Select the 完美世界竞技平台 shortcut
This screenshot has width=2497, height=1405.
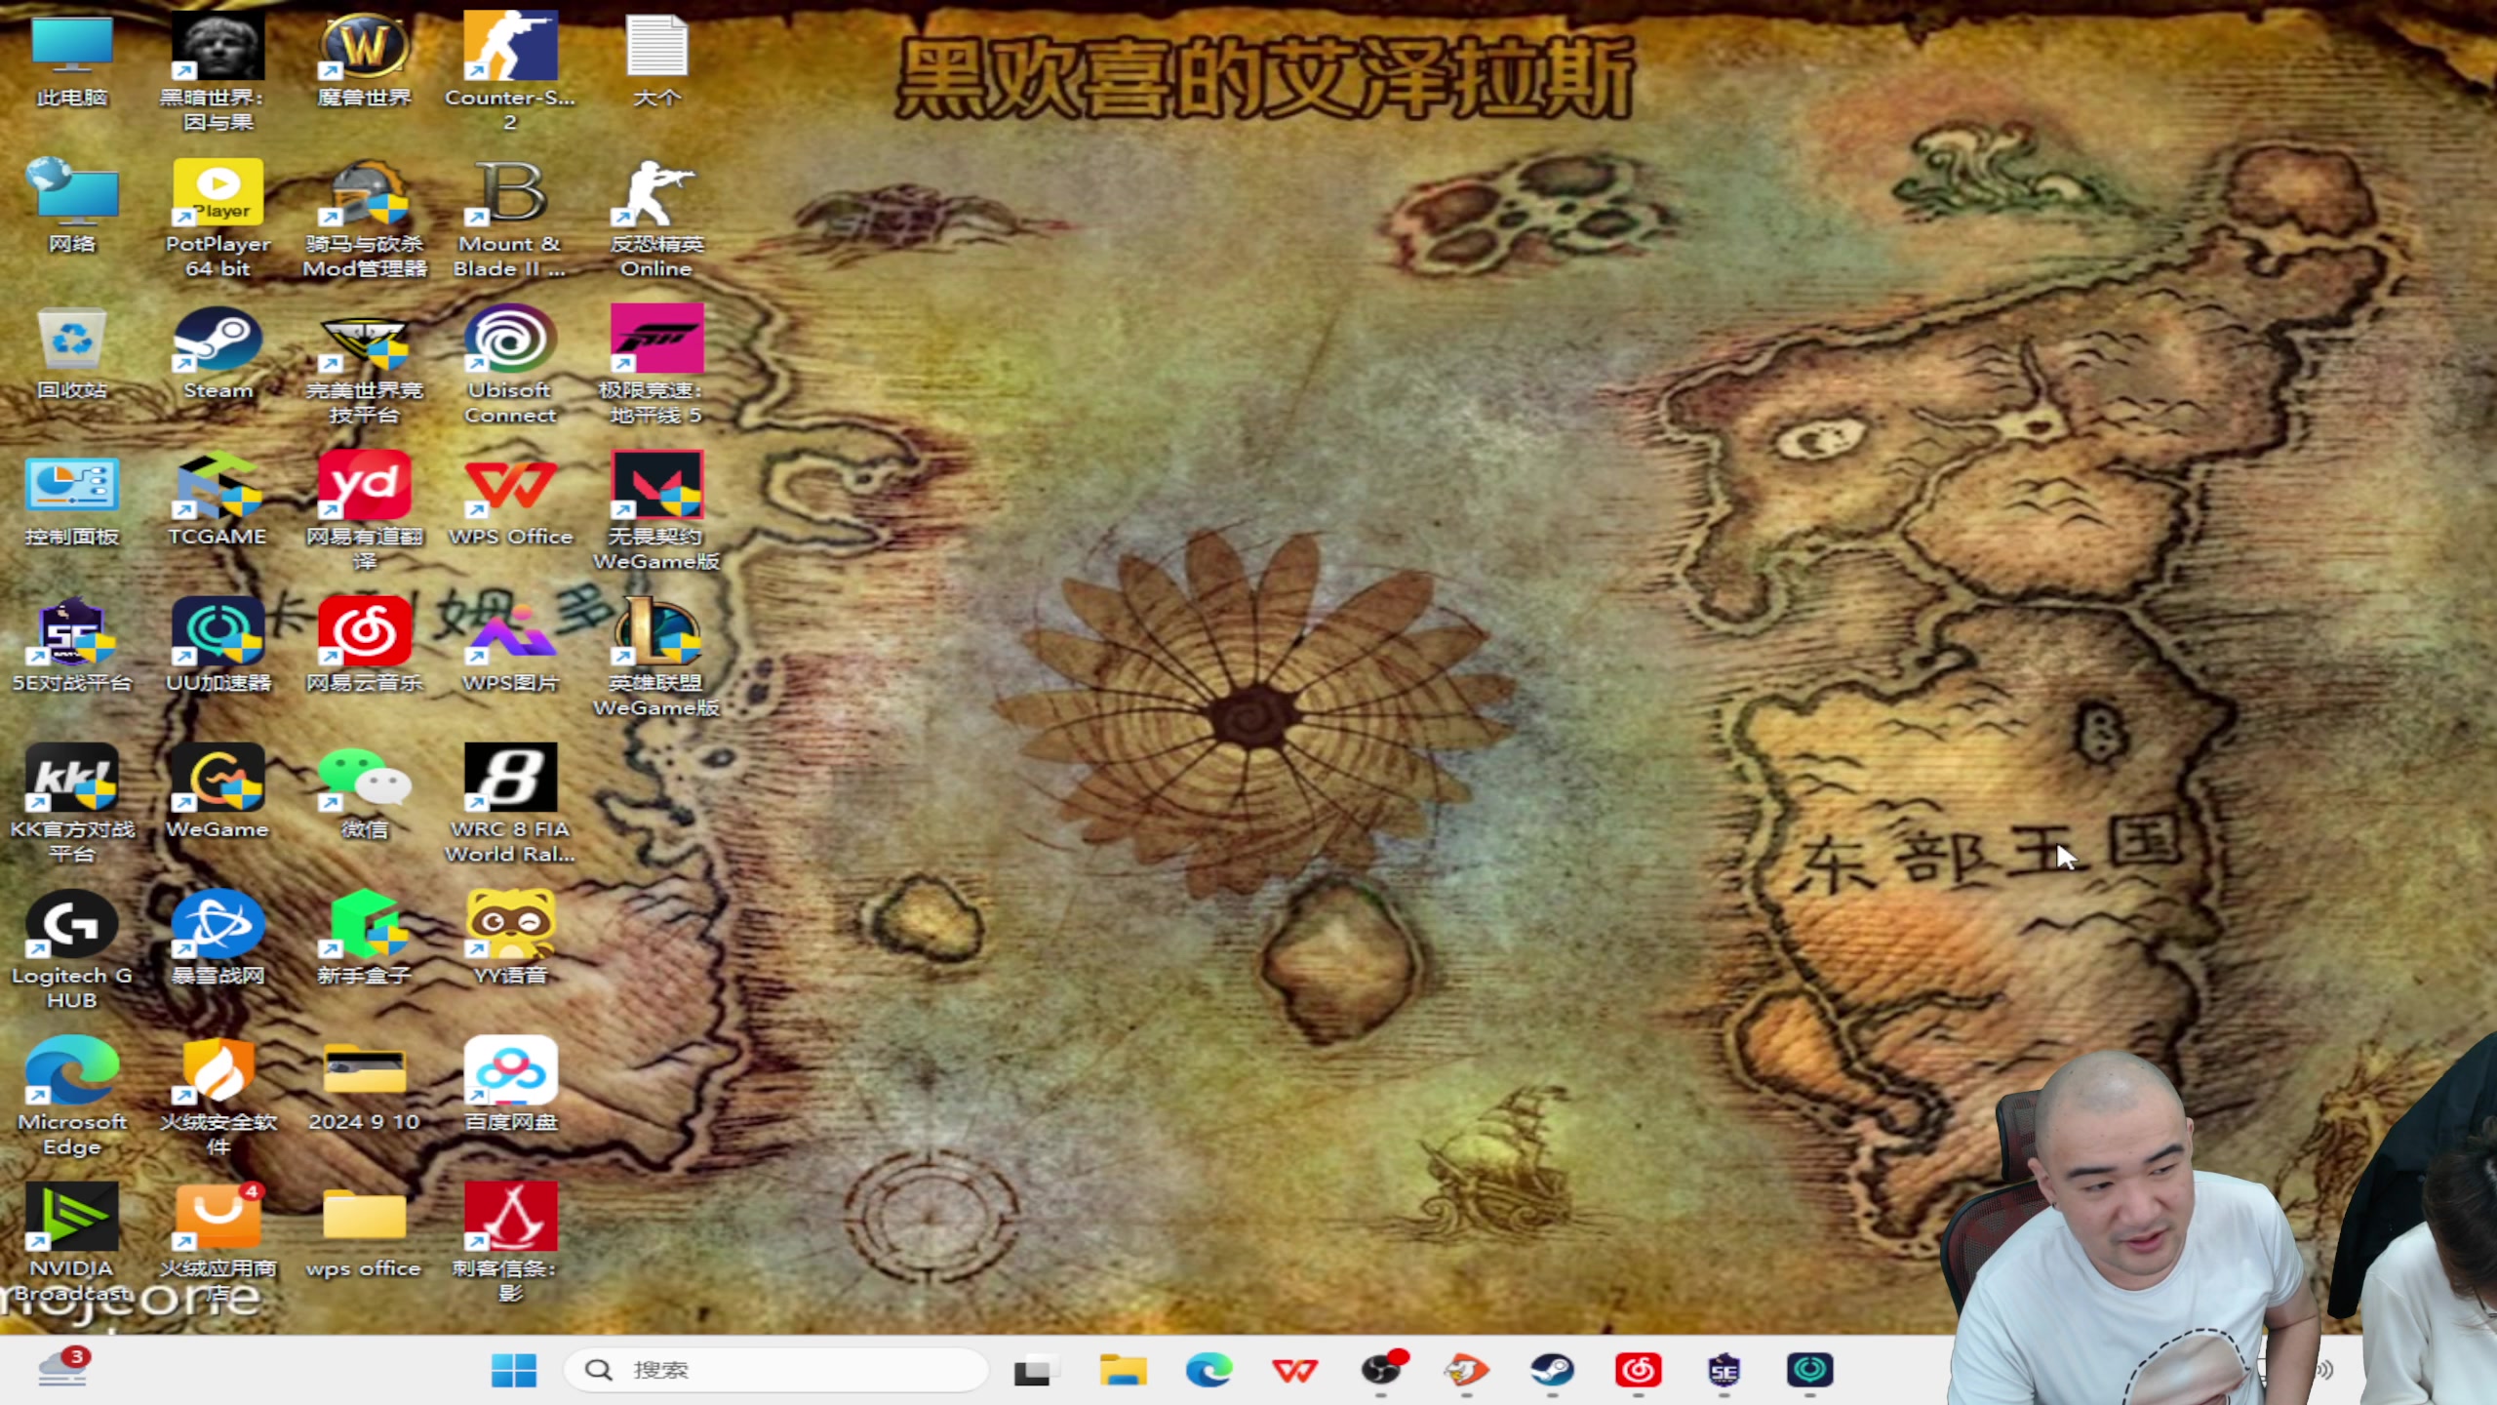(364, 363)
